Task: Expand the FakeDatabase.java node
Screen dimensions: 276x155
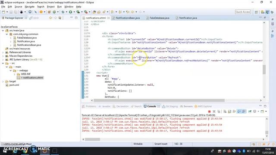Action: [x=10, y=38]
